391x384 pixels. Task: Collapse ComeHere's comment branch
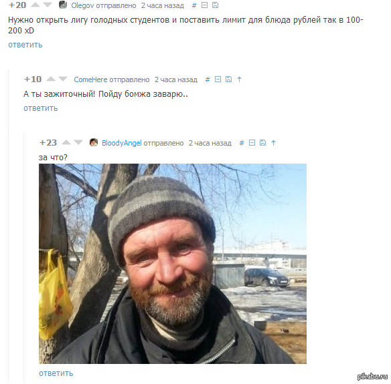coord(218,79)
